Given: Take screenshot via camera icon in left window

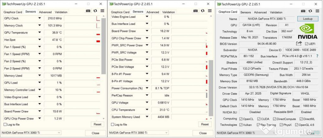Looking at the screenshot, I should [x=88, y=11].
